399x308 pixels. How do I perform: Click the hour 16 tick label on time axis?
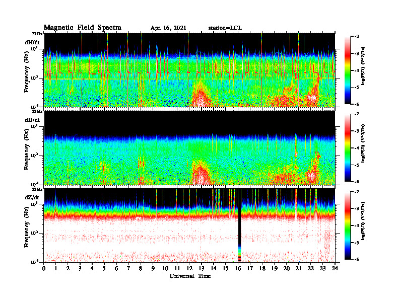(238, 269)
